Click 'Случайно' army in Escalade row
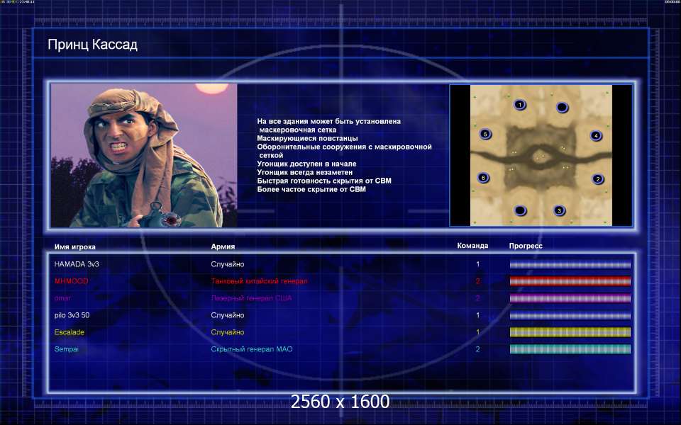Screen dimensions: 681x425 [x=228, y=332]
